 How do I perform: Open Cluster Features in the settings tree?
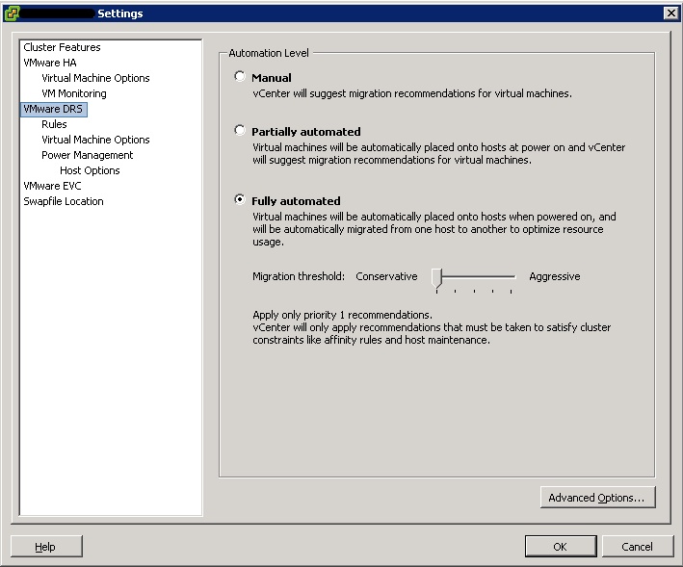(62, 47)
